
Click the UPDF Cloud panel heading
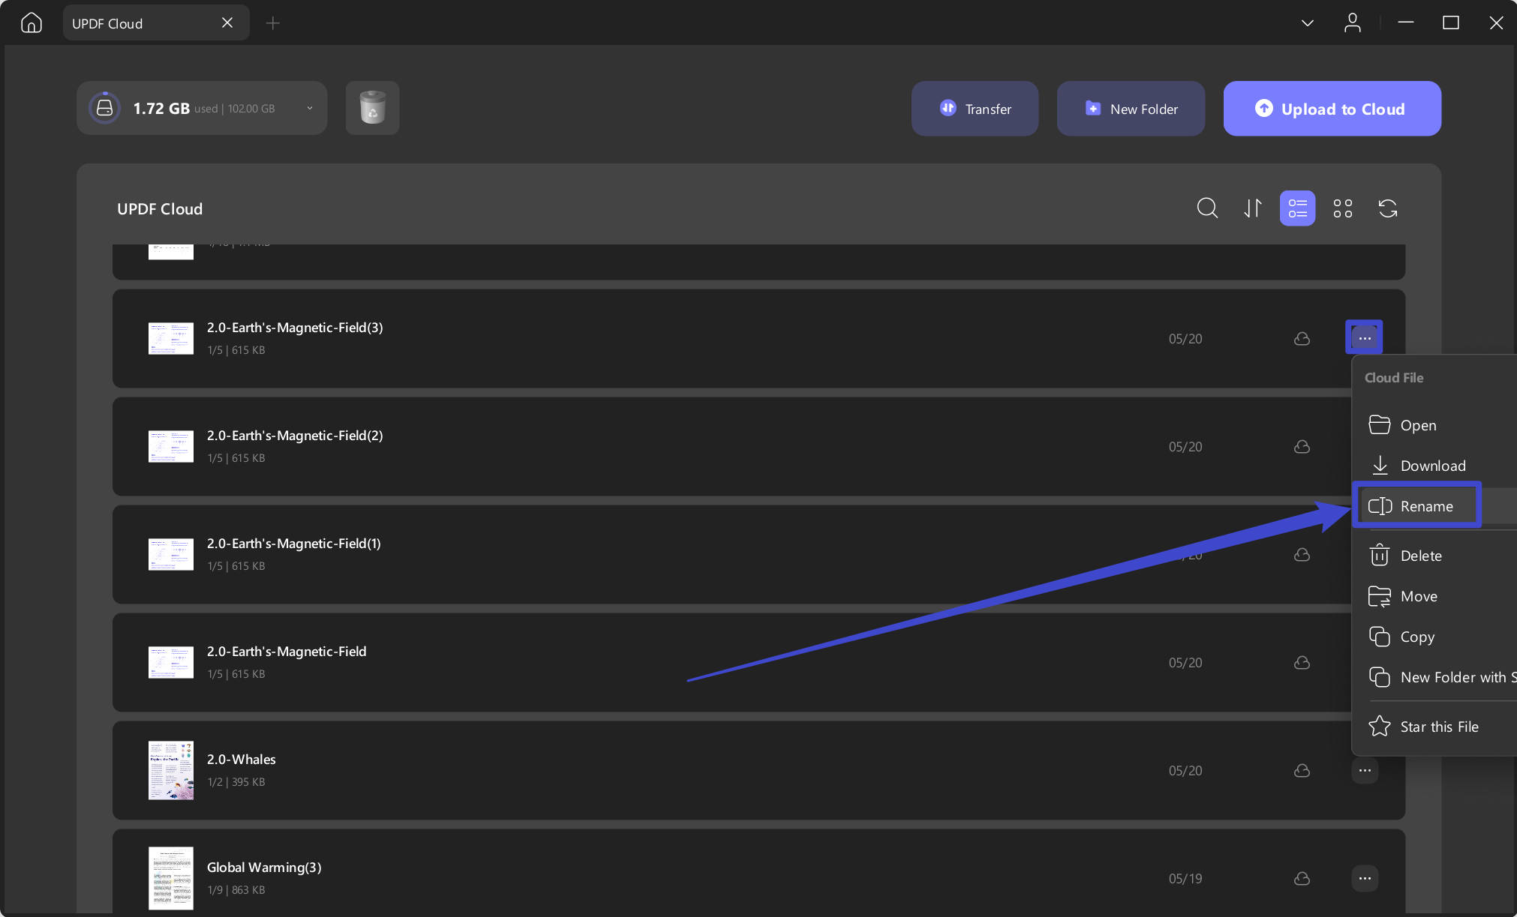[x=160, y=209]
